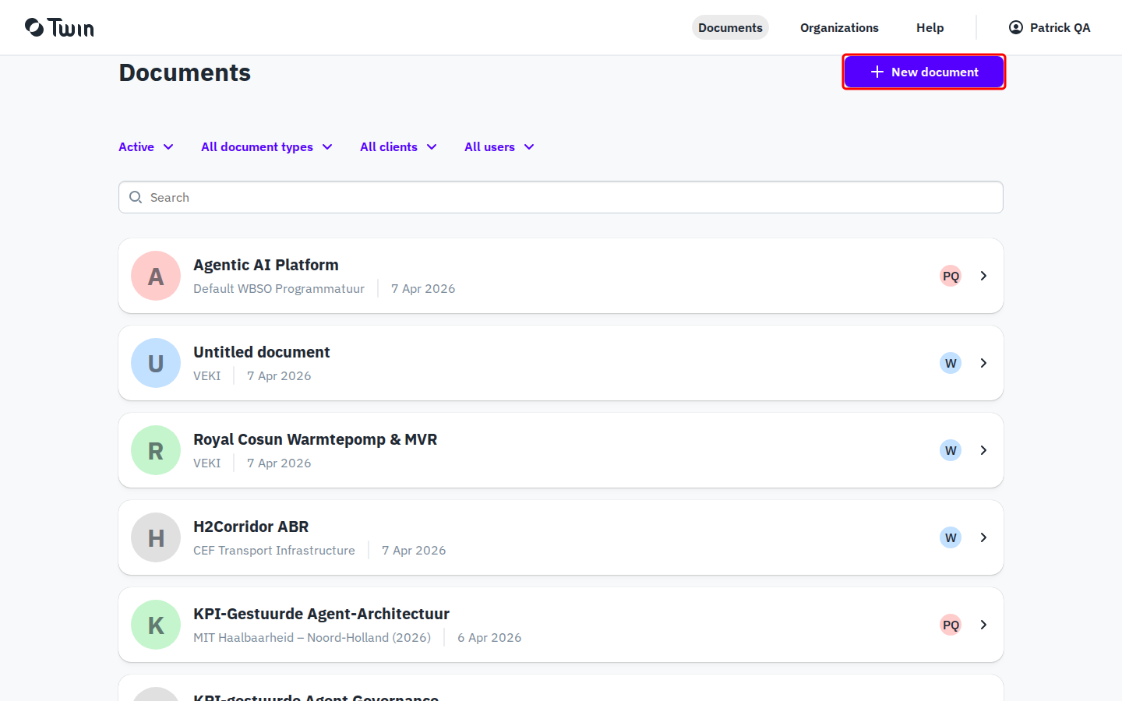Focus the Search input field
The width and height of the screenshot is (1122, 701).
tap(561, 197)
